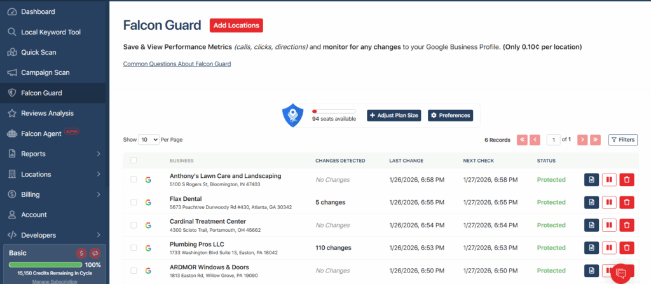Delete the Plumbing Pros LLC row

(x=627, y=248)
